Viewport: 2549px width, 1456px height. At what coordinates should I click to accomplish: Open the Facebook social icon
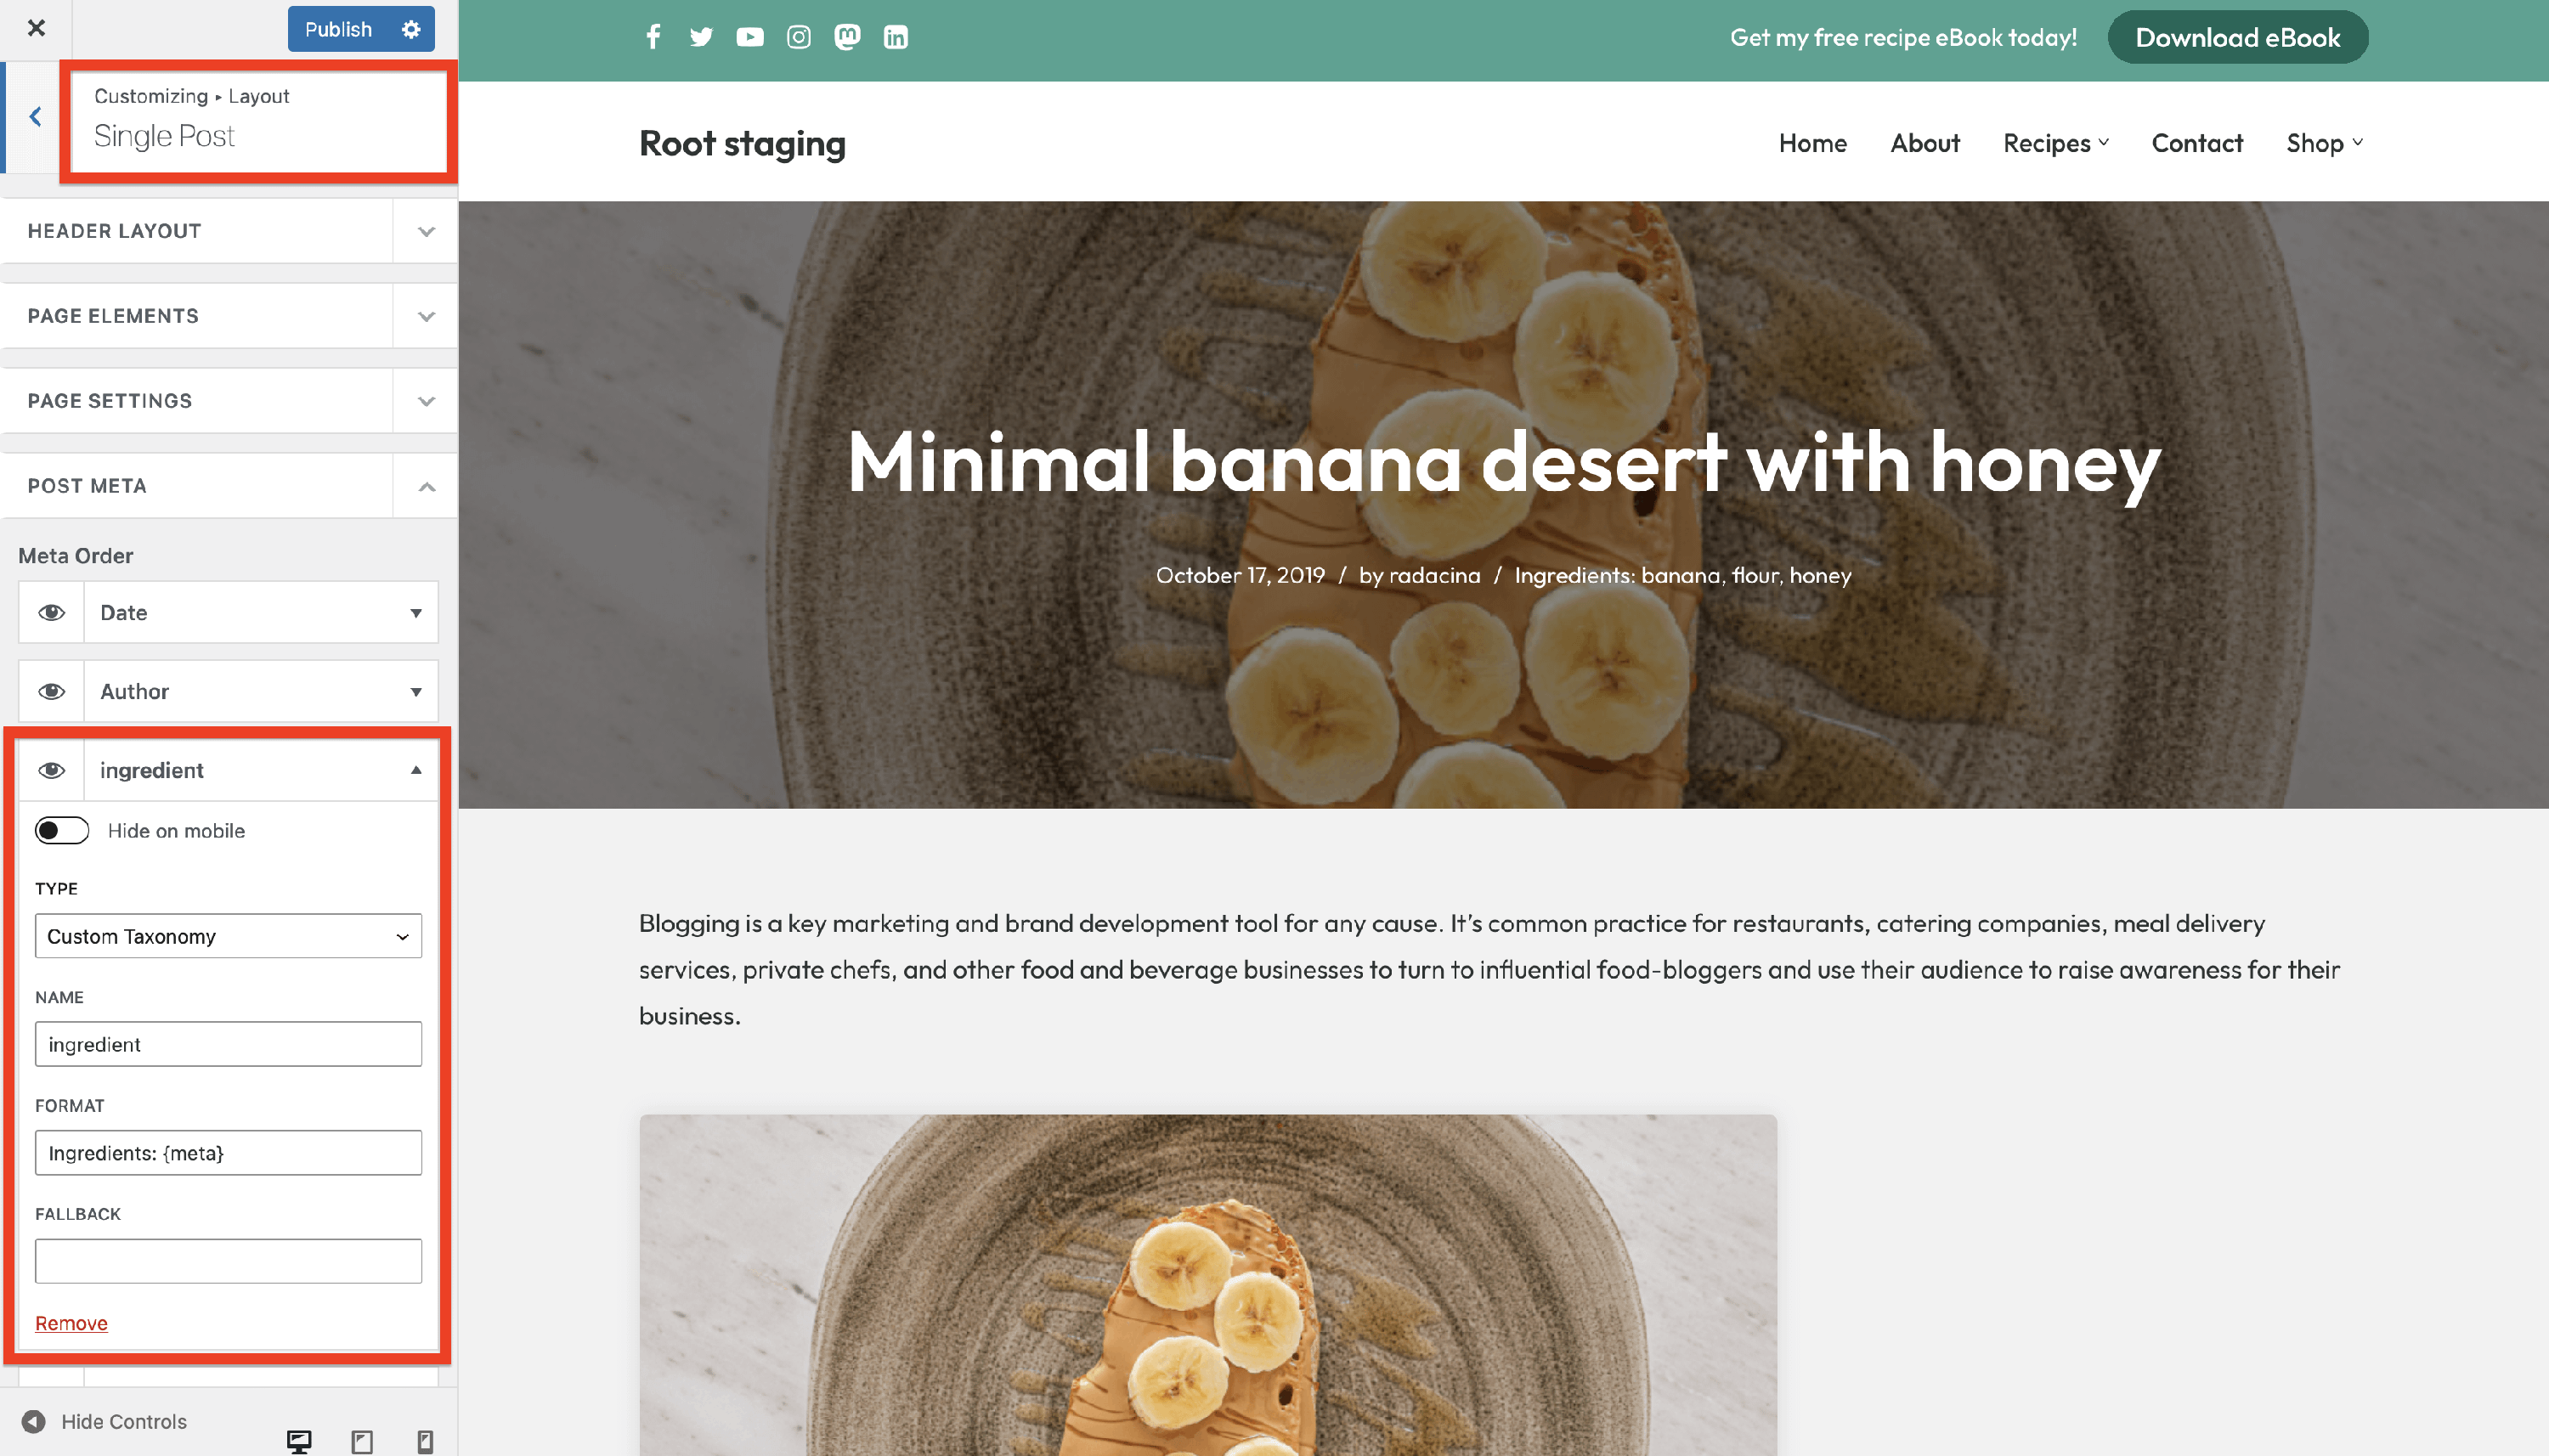click(x=653, y=37)
